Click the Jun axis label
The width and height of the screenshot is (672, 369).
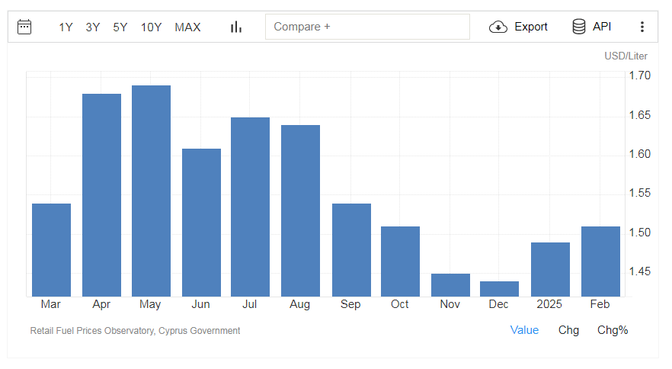click(200, 304)
